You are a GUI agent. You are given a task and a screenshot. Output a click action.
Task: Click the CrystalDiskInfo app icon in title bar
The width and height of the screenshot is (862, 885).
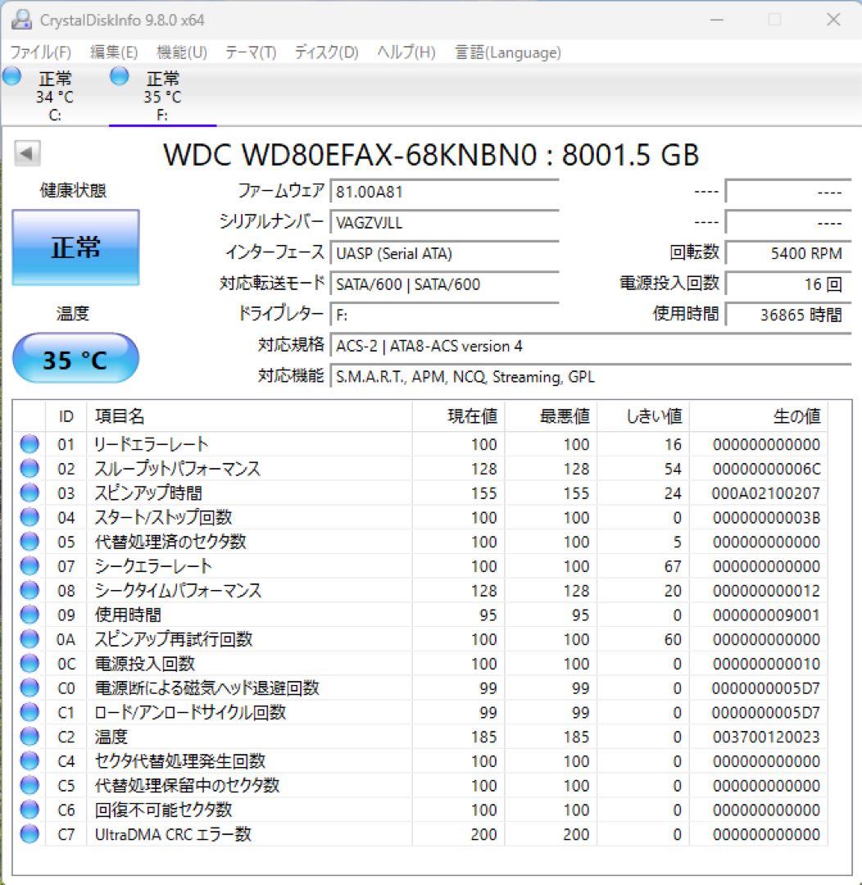(21, 20)
